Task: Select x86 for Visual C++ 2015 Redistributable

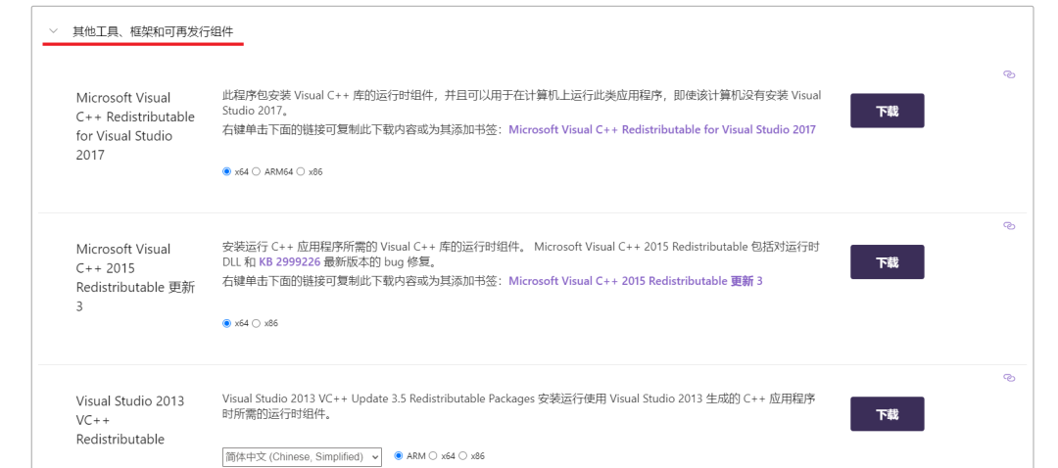Action: pyautogui.click(x=257, y=323)
